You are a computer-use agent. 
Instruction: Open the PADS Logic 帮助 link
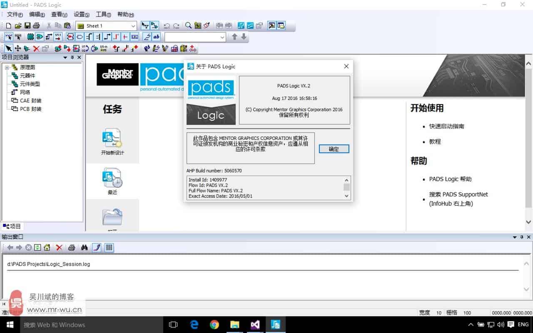pyautogui.click(x=450, y=179)
